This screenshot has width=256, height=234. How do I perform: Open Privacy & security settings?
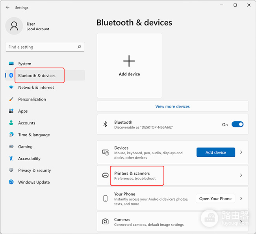(45, 170)
